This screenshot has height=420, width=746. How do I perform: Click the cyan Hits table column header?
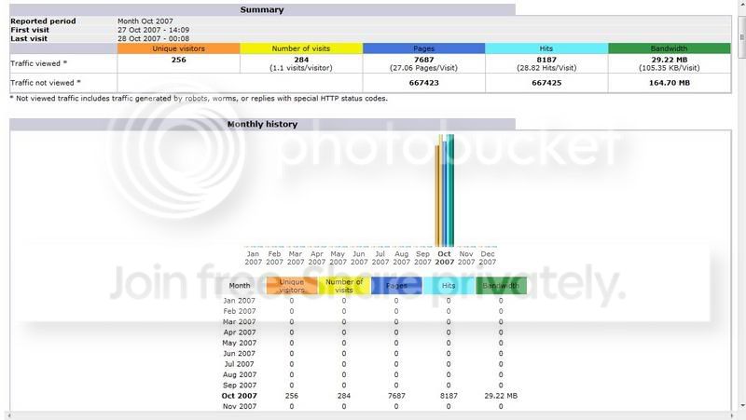(449, 286)
